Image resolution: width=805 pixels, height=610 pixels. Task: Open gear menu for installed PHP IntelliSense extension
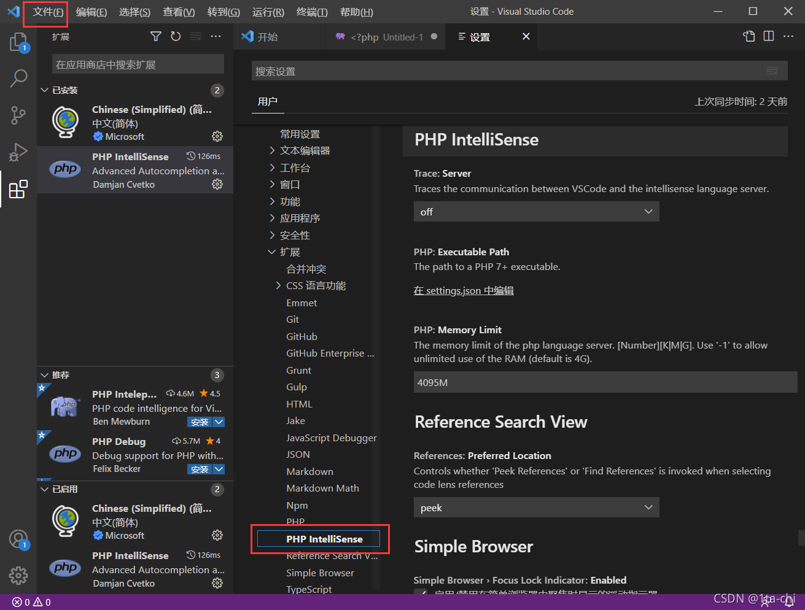(217, 184)
